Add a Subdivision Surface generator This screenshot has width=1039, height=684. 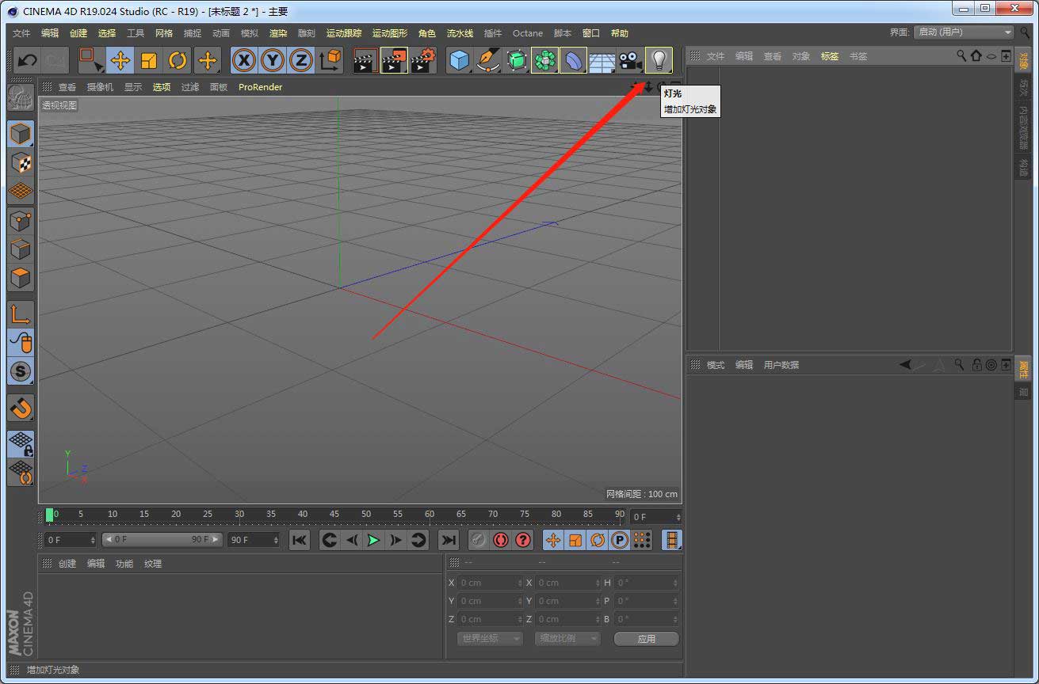517,60
